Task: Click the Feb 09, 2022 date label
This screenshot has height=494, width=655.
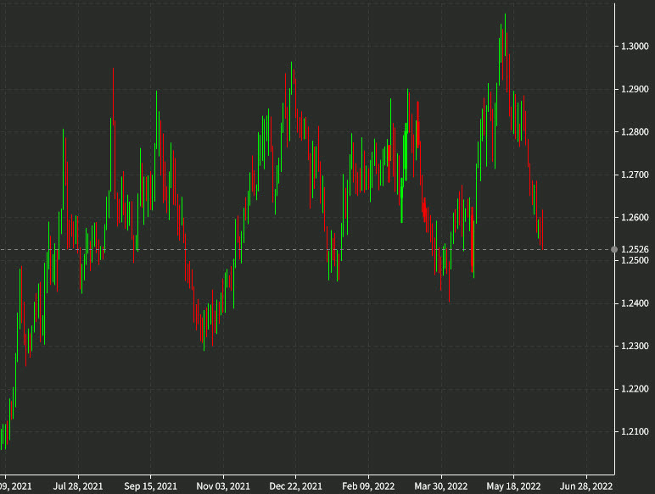Action: [x=368, y=486]
